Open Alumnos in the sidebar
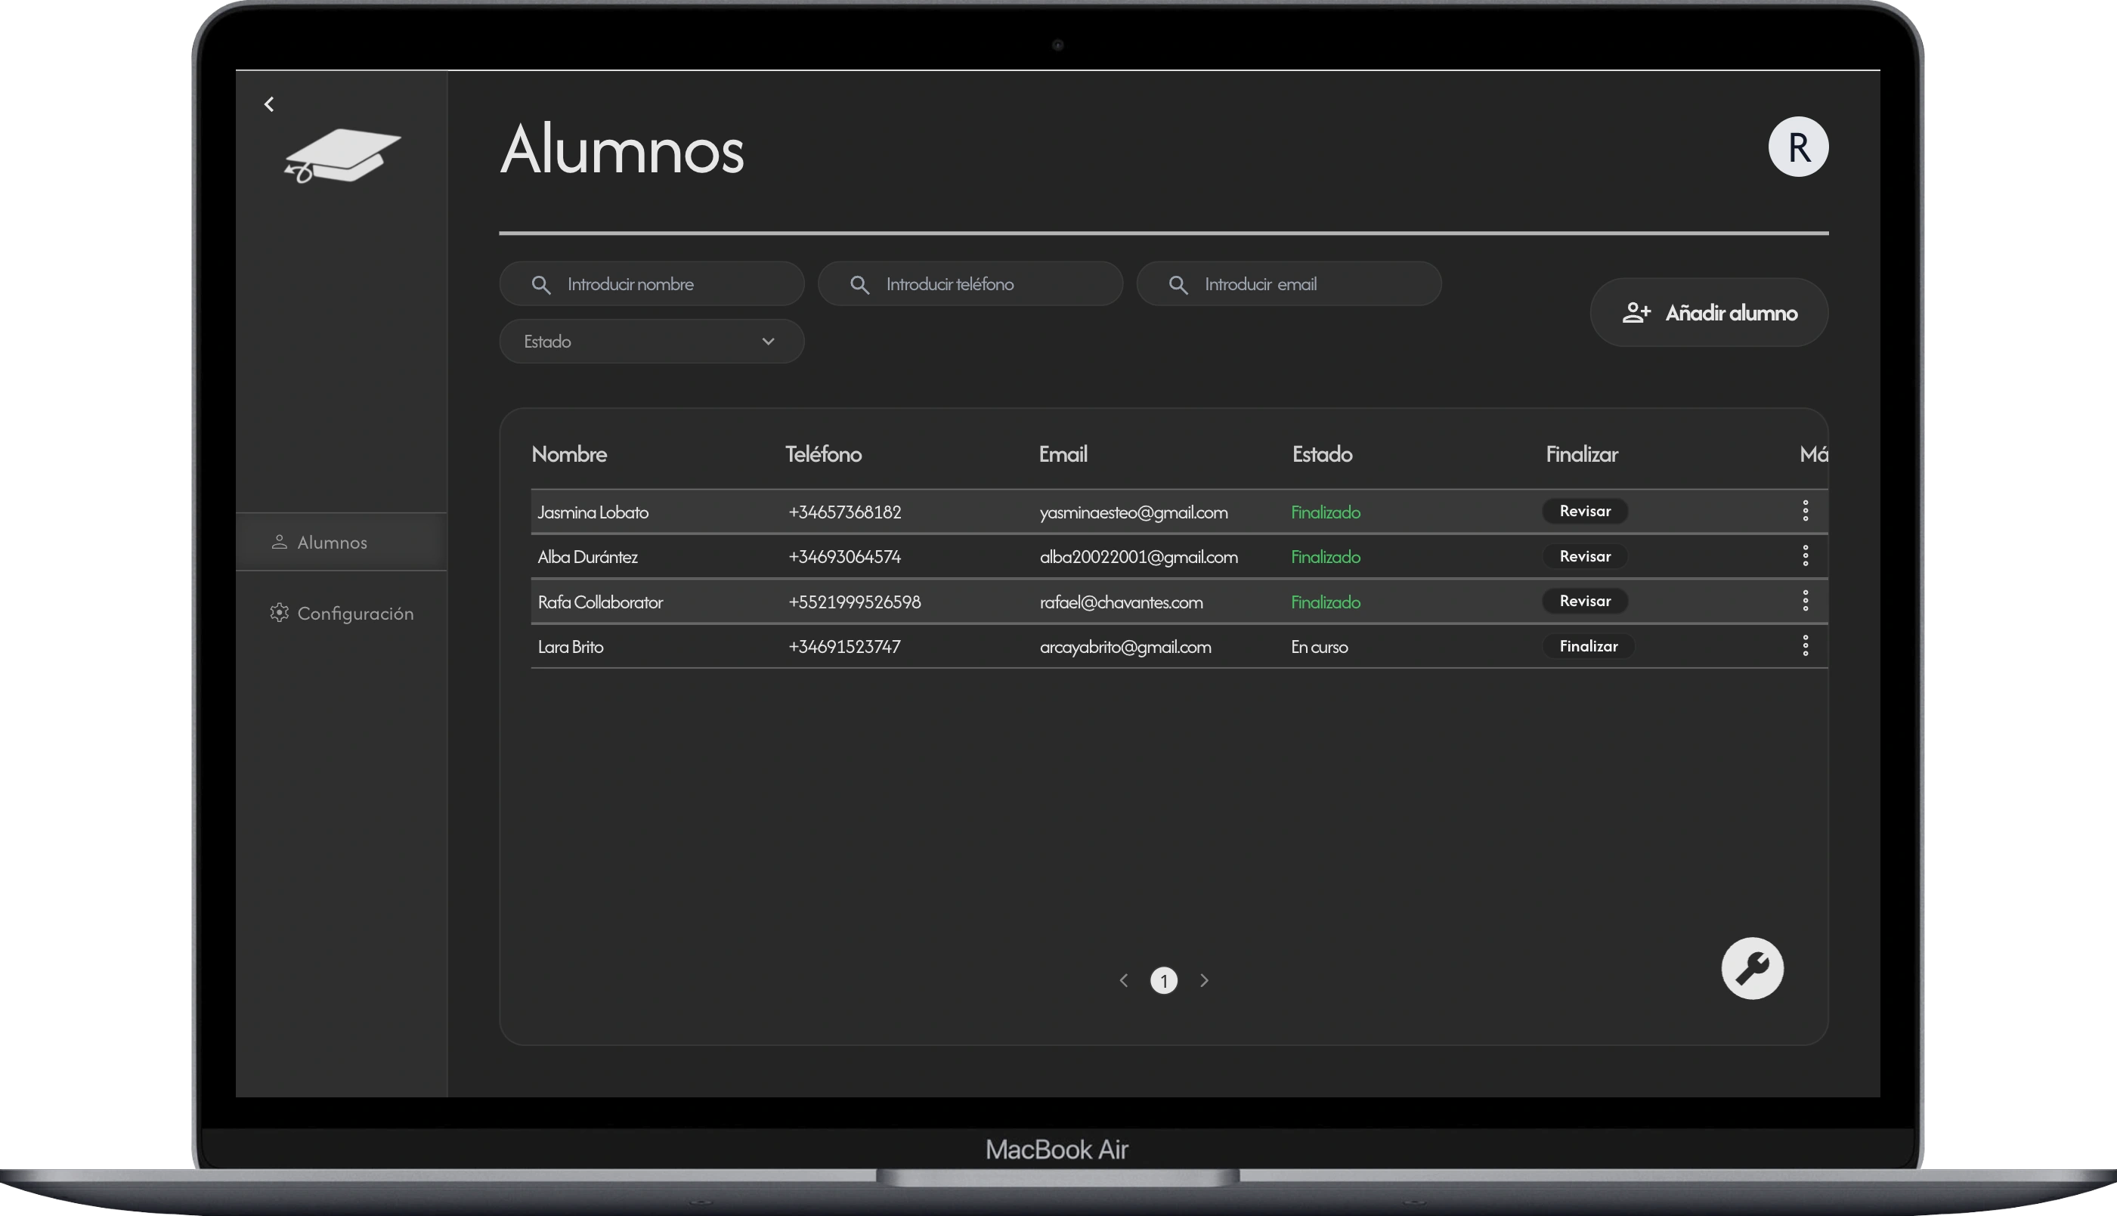 342,542
